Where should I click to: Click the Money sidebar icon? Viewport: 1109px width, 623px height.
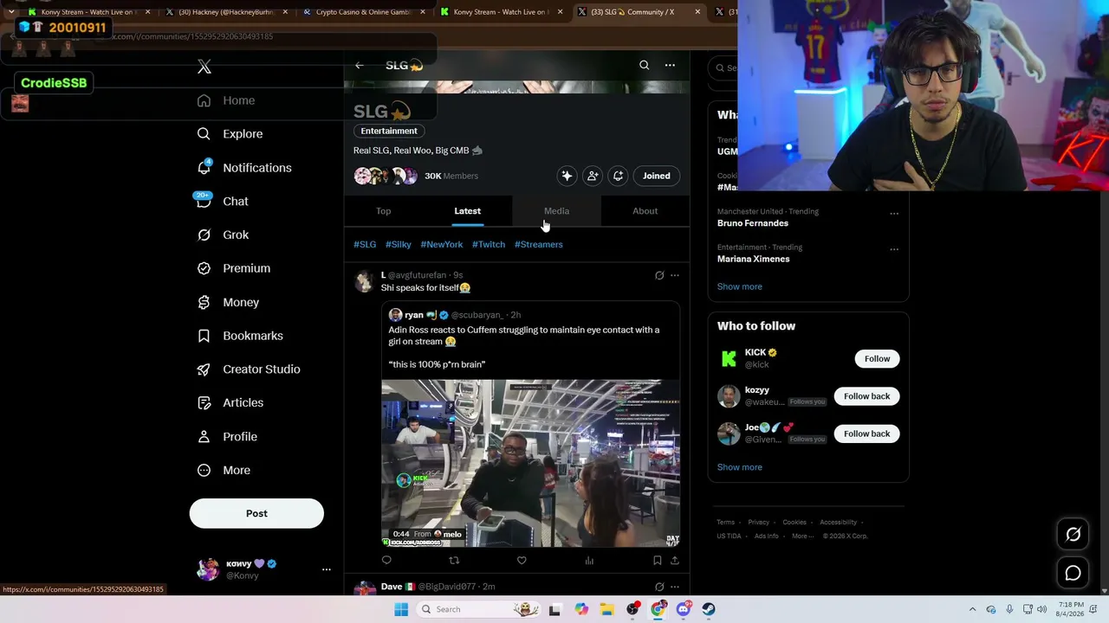[204, 302]
